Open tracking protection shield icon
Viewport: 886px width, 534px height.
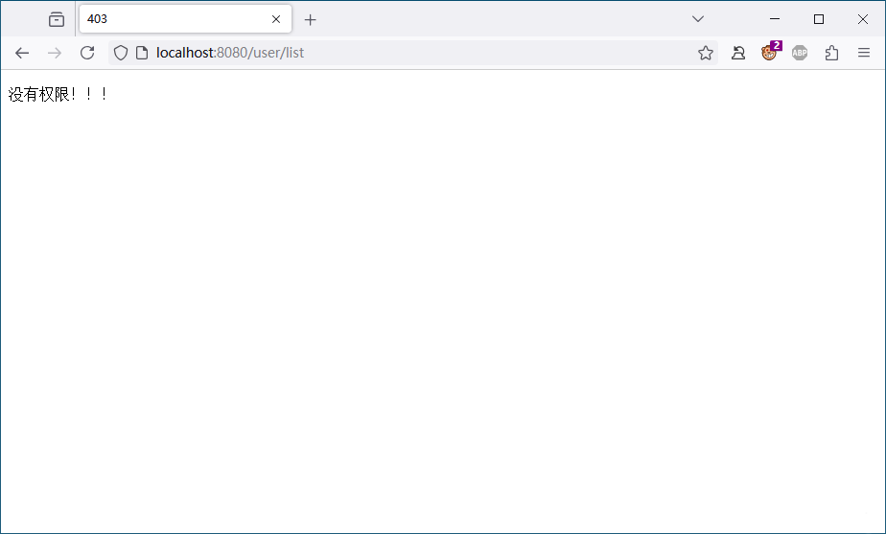121,53
